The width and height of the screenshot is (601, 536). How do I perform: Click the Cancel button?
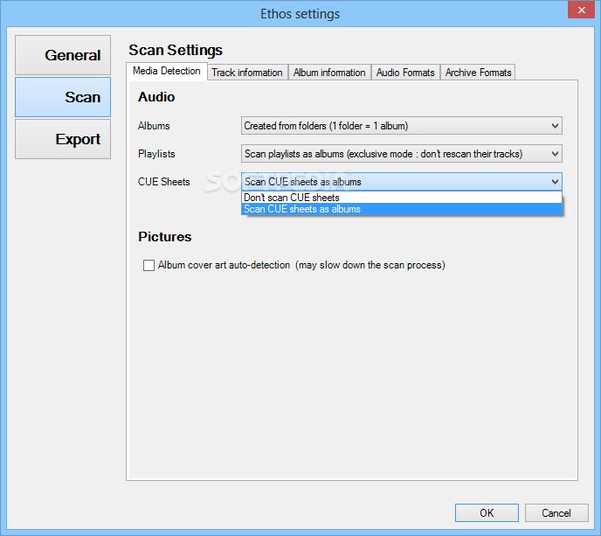coord(556,513)
